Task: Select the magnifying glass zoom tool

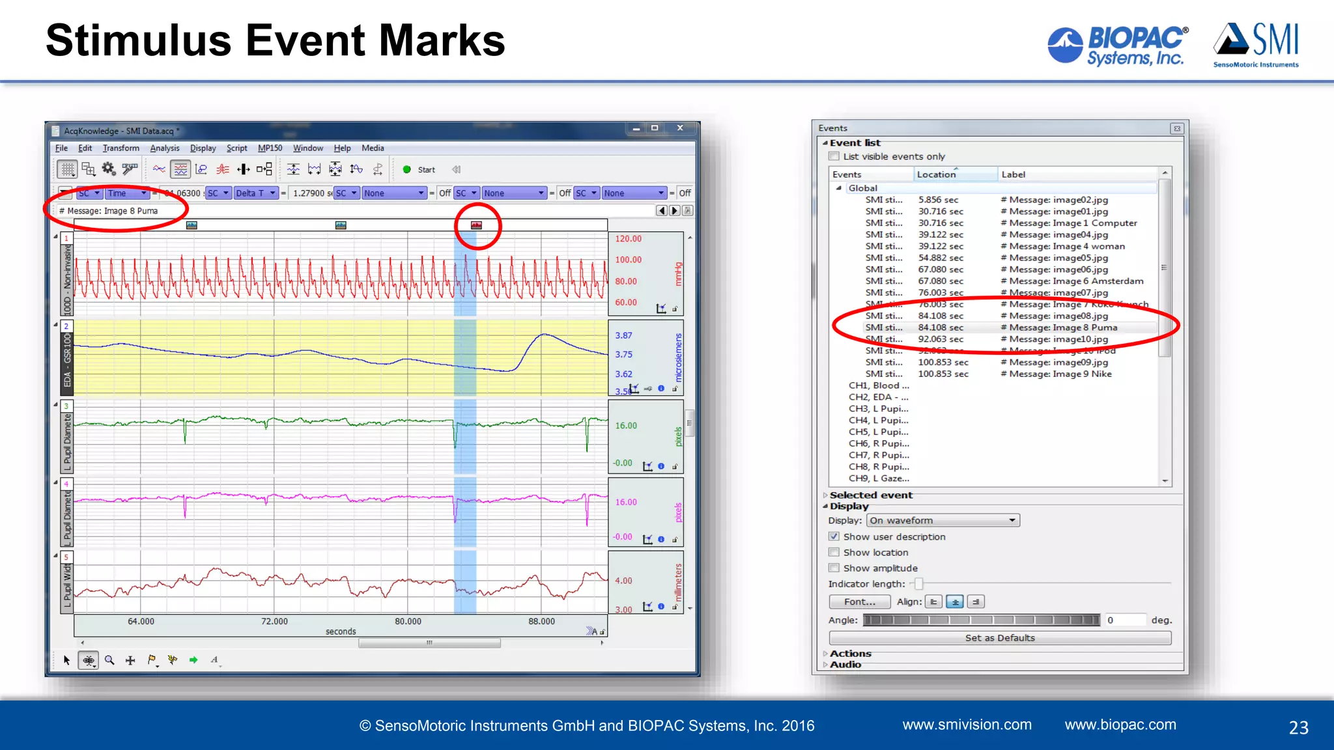Action: click(109, 660)
